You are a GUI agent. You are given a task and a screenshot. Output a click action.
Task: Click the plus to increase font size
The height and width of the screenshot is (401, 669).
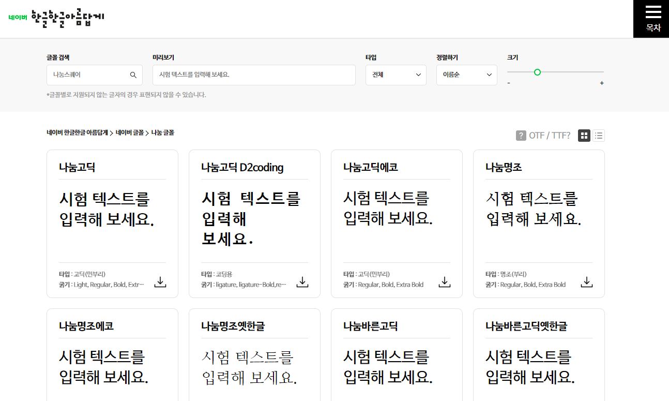pos(601,82)
